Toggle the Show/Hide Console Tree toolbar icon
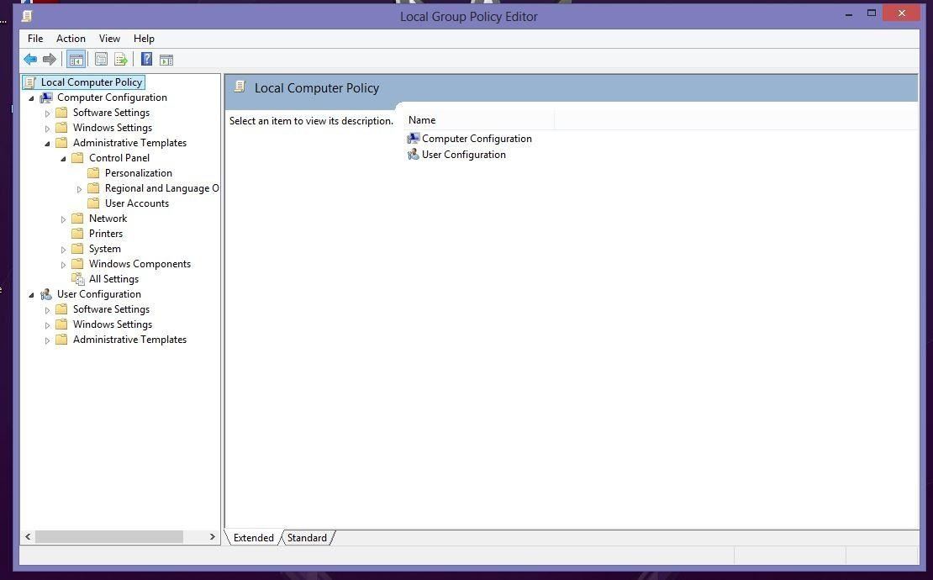 [x=76, y=60]
